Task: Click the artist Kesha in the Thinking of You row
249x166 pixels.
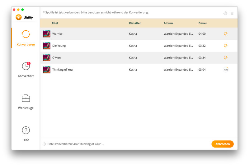Action: tap(133, 70)
